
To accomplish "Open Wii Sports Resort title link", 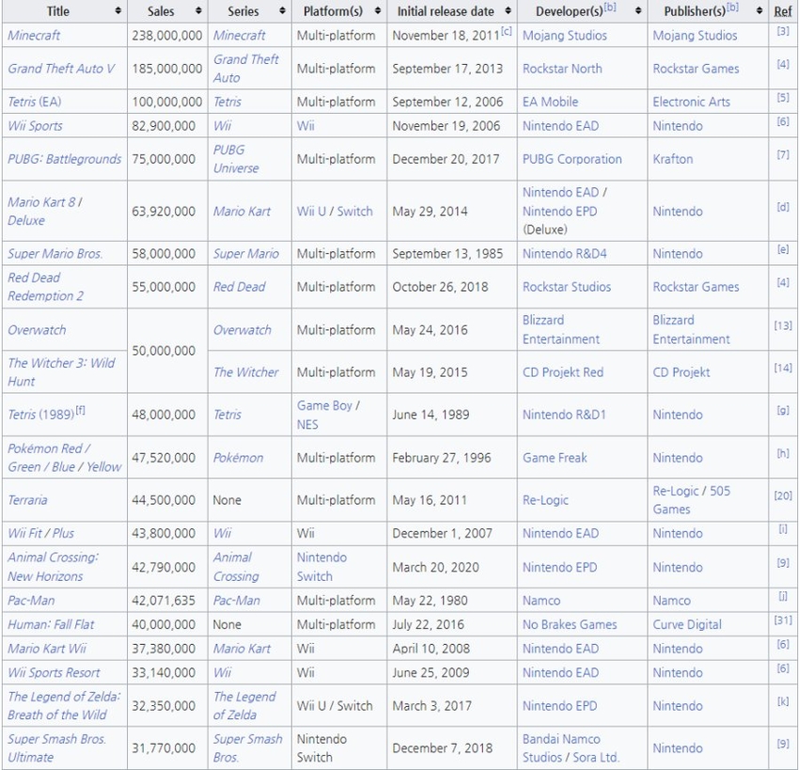I will tap(54, 672).
